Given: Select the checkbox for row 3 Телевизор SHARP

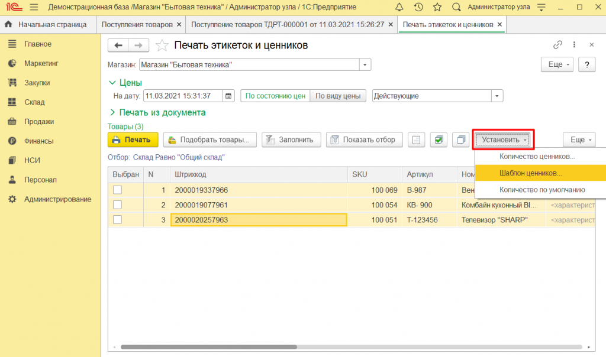Looking at the screenshot, I should point(118,220).
